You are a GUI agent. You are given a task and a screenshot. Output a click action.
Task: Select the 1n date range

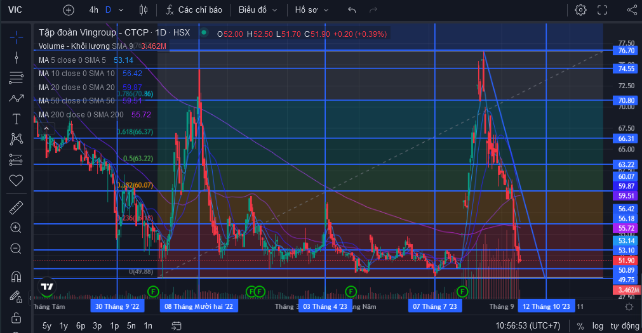coord(148,325)
